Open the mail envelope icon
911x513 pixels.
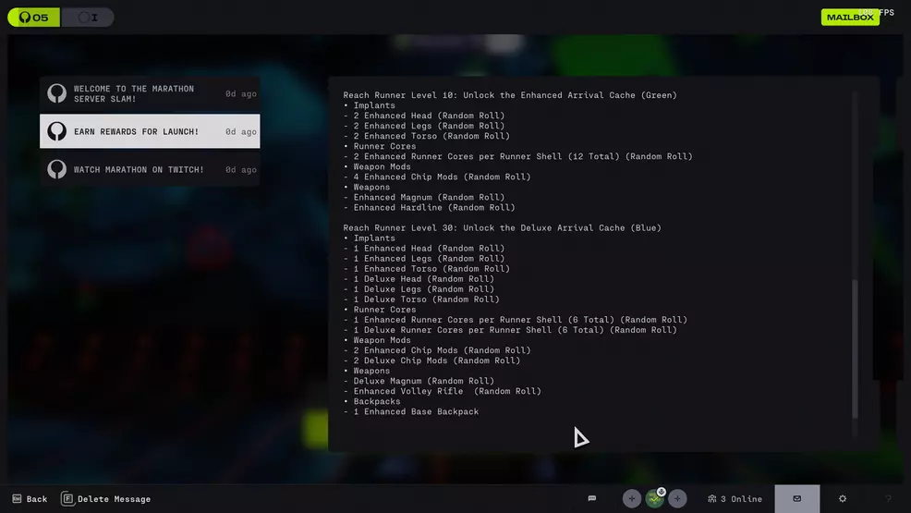[796, 498]
